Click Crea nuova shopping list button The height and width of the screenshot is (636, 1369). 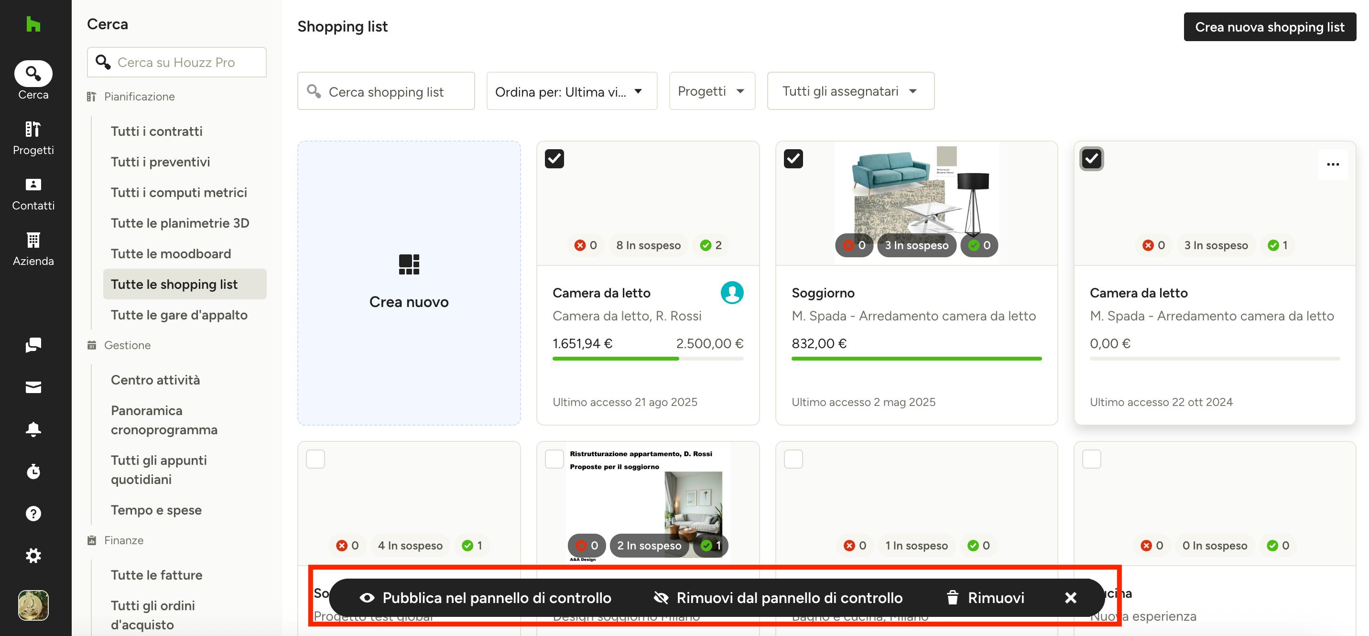[x=1269, y=27]
